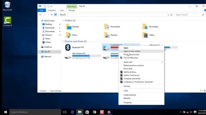Viewport: 206px width, 115px height.
Task: Click the Search Windows taskbar box
Action: pyautogui.click(x=35, y=112)
